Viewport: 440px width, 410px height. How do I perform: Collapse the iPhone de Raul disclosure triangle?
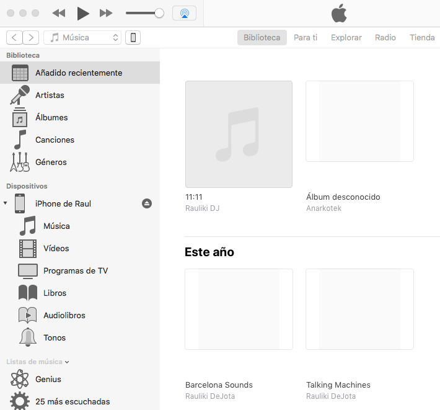click(6, 203)
